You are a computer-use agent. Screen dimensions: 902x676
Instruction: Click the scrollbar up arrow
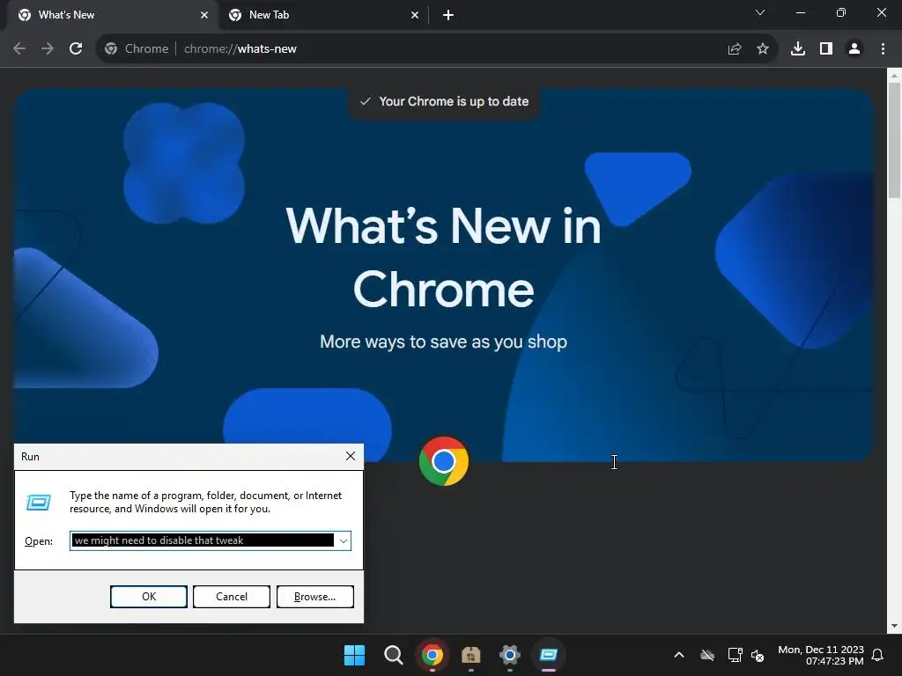pos(895,75)
